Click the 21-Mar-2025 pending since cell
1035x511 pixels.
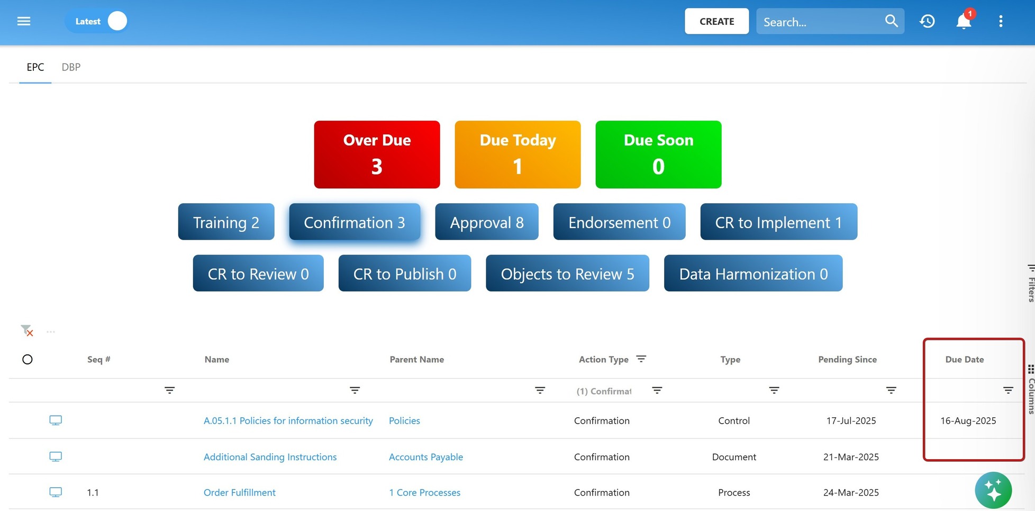click(x=851, y=457)
